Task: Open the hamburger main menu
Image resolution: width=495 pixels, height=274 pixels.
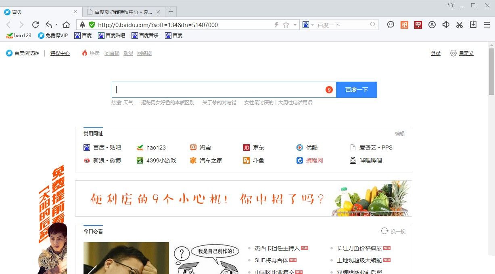Action: click(487, 25)
